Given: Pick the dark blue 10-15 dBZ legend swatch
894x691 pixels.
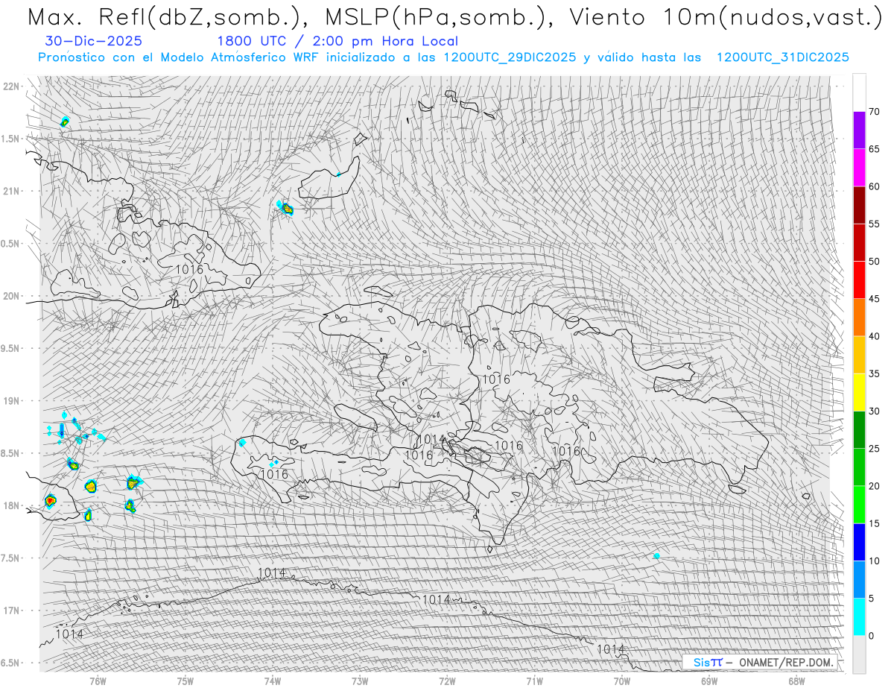Looking at the screenshot, I should point(859,542).
